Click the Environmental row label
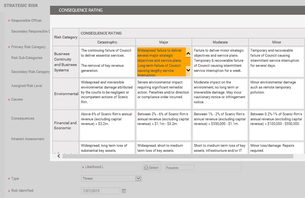The height and width of the screenshot is (198, 305). 66,94
